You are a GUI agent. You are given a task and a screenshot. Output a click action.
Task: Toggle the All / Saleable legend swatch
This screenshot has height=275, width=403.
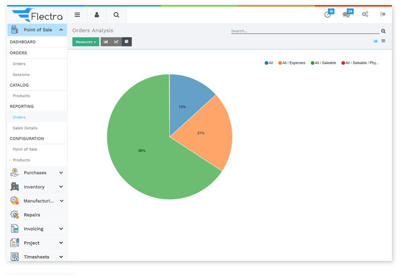click(x=312, y=63)
